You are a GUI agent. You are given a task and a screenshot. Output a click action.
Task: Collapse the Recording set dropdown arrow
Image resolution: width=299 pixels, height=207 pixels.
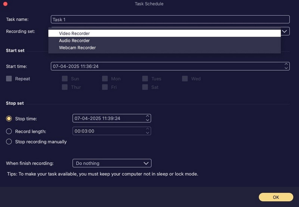(x=285, y=31)
